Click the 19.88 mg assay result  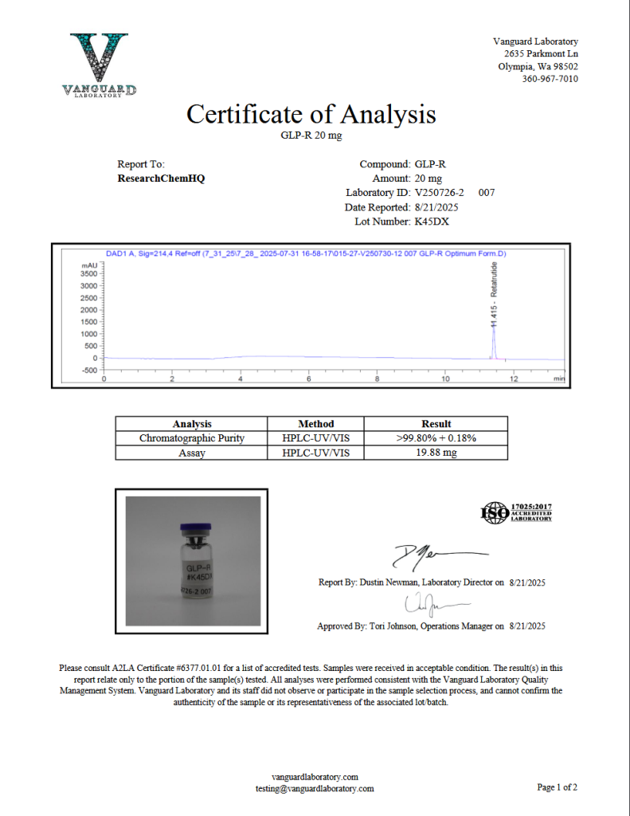436,453
